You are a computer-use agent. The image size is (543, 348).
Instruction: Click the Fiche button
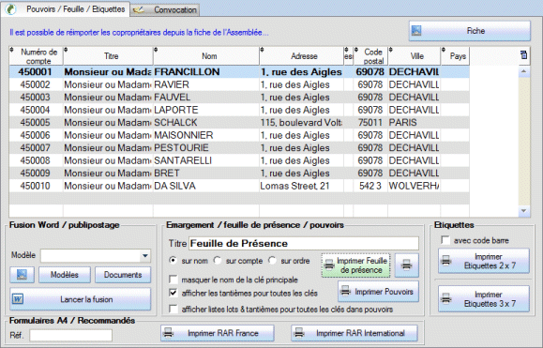[x=470, y=31]
